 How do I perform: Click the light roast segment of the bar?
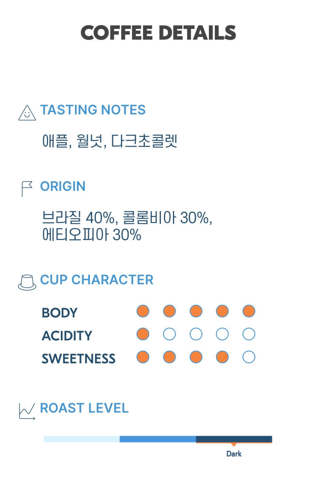tap(82, 439)
